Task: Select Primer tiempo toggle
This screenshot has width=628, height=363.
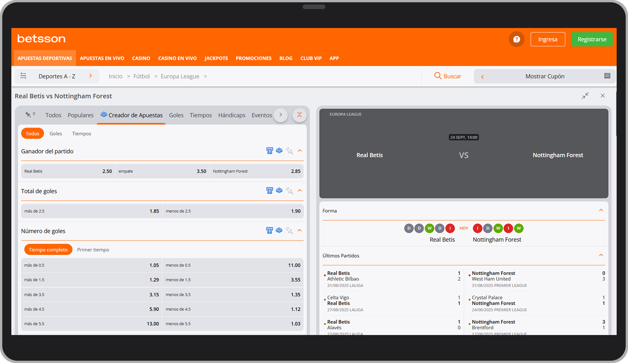Action: [93, 250]
